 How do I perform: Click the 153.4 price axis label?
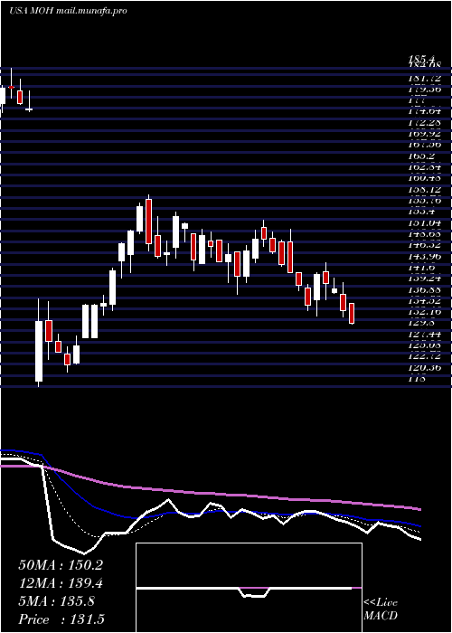point(421,212)
